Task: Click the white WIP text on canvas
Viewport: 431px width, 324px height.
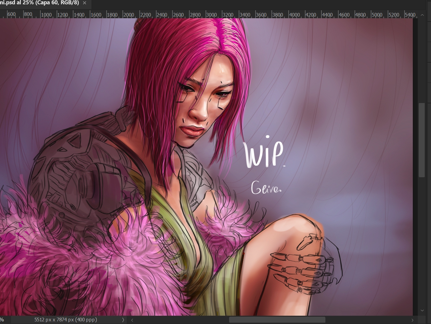Action: click(264, 154)
